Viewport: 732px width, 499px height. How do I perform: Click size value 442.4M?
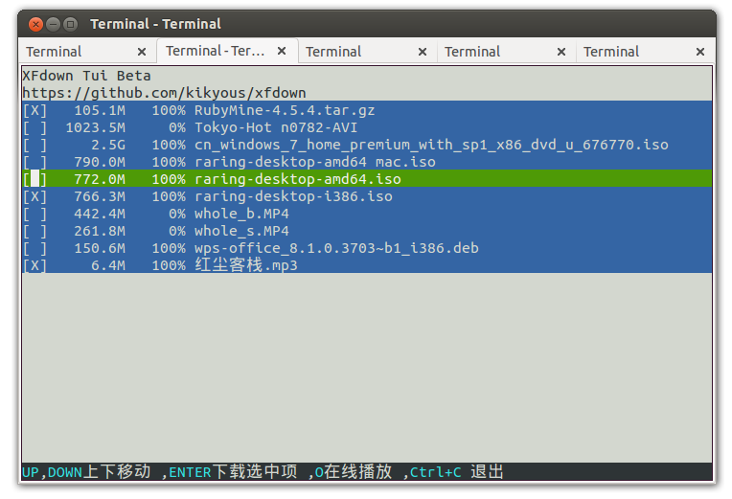click(x=100, y=214)
